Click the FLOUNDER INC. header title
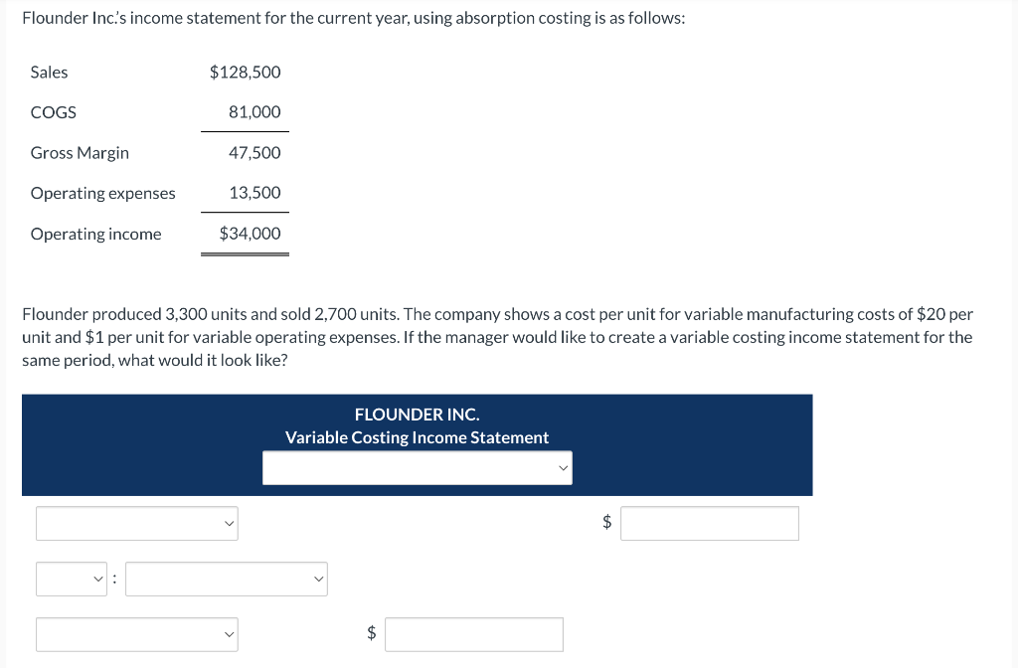Screen dimensions: 1018x668 pos(417,414)
